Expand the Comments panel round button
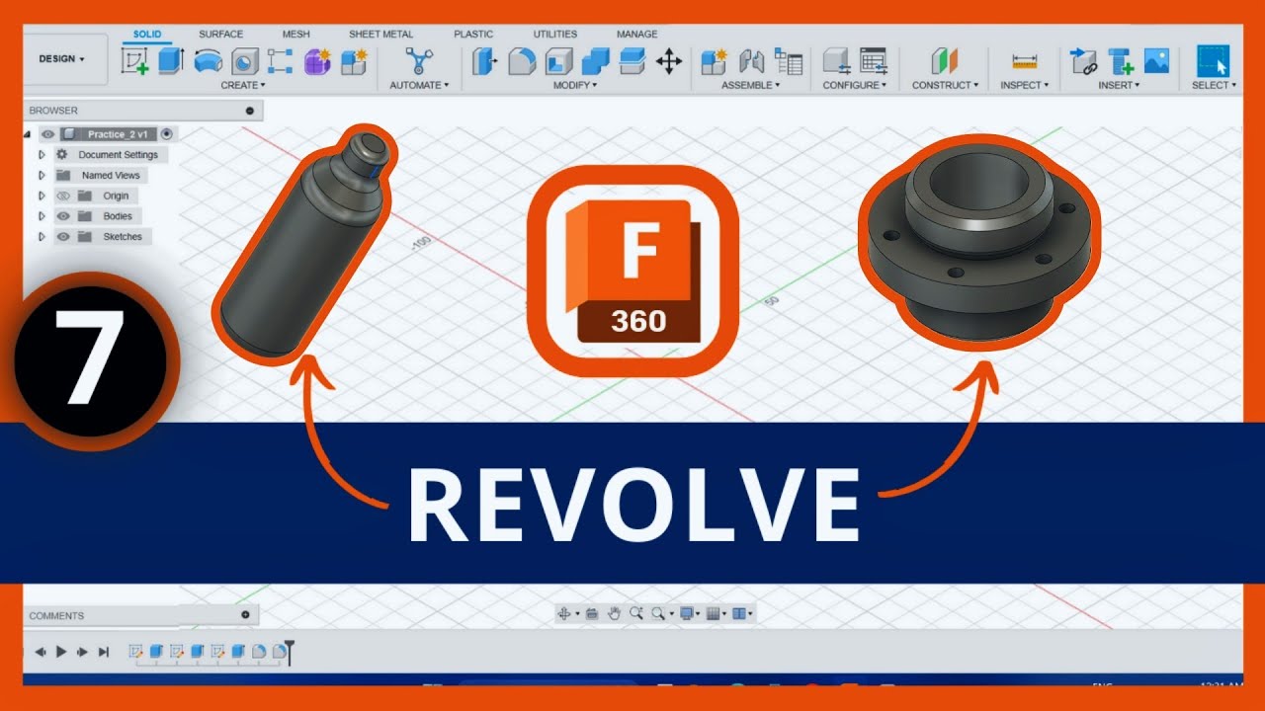The height and width of the screenshot is (711, 1265). (246, 615)
